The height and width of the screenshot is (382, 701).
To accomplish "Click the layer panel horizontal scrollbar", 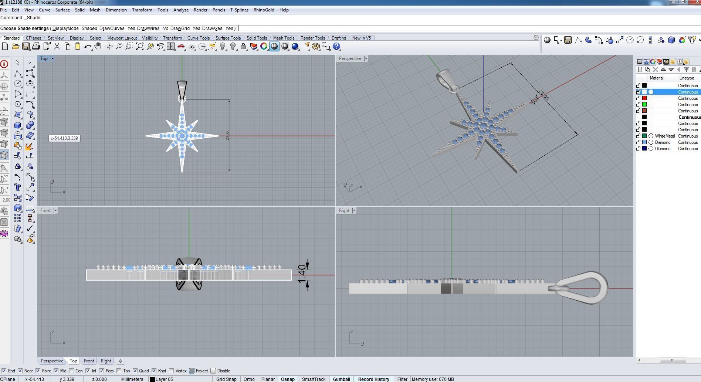I will (673, 360).
